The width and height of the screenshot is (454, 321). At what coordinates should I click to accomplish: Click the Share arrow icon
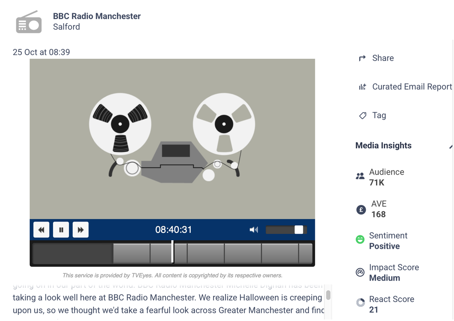pos(362,58)
